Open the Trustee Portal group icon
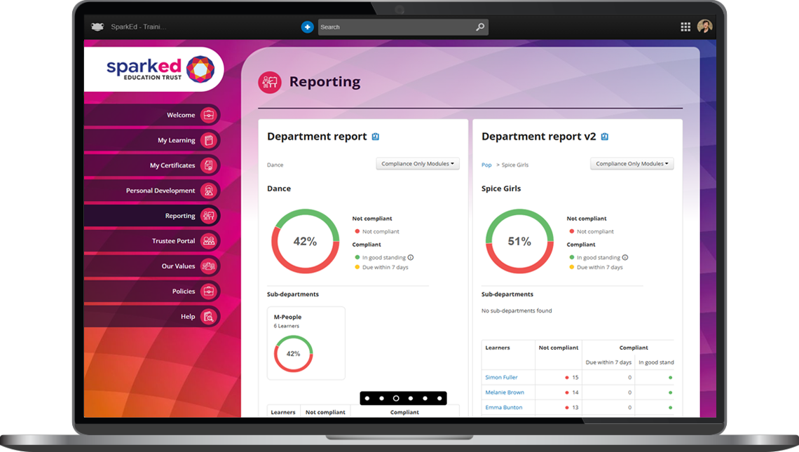The height and width of the screenshot is (452, 799). tap(209, 241)
